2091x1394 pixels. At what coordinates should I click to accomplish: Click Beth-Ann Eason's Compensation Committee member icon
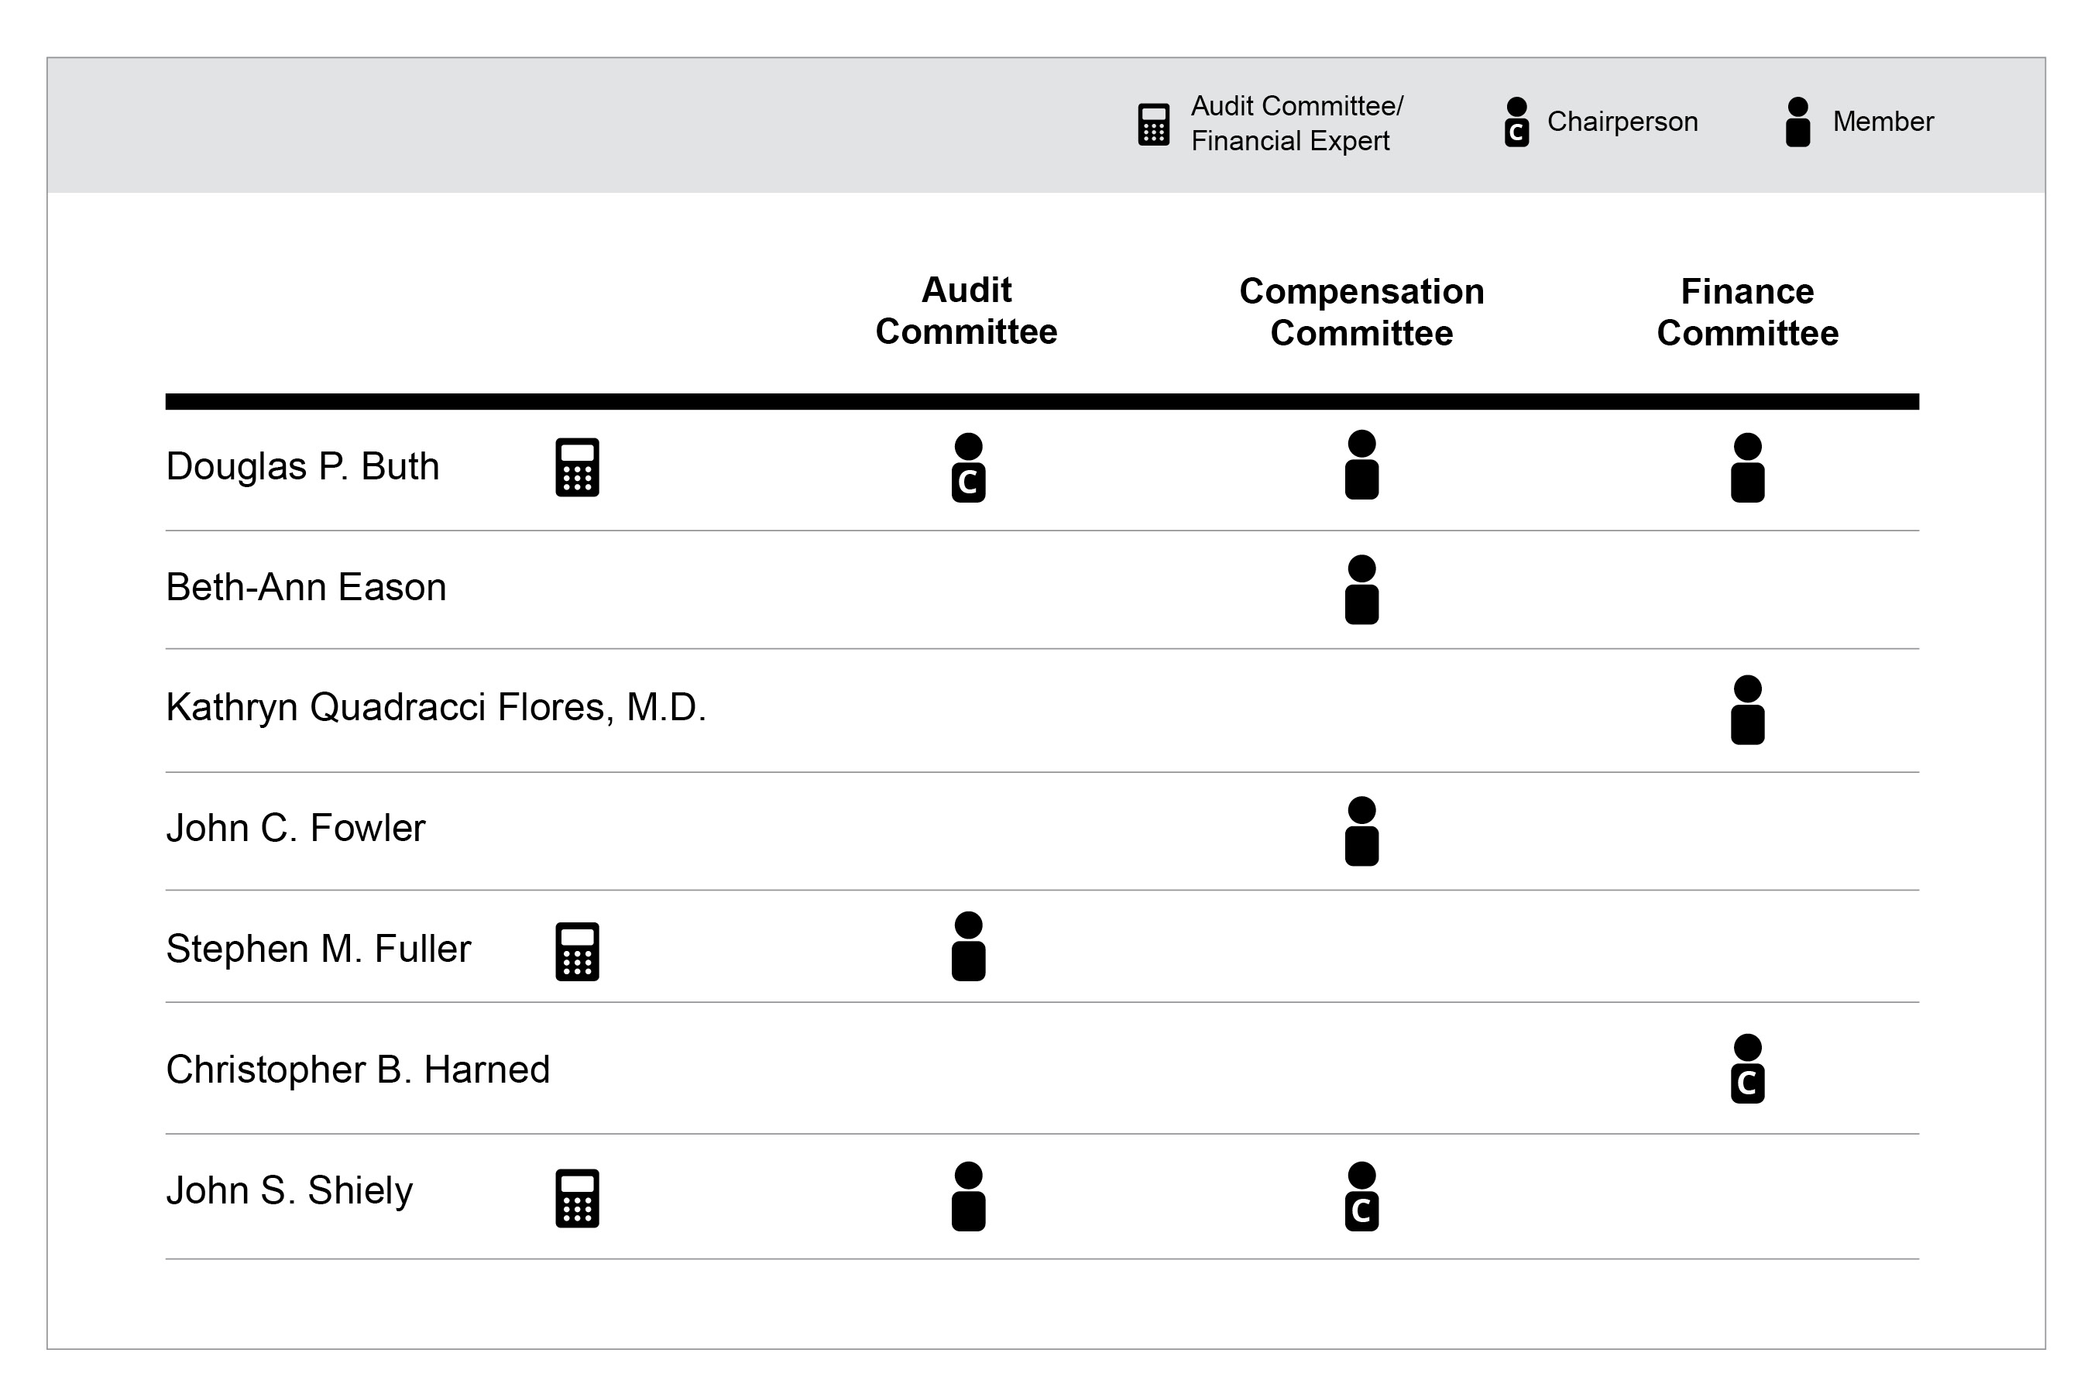pos(1361,590)
